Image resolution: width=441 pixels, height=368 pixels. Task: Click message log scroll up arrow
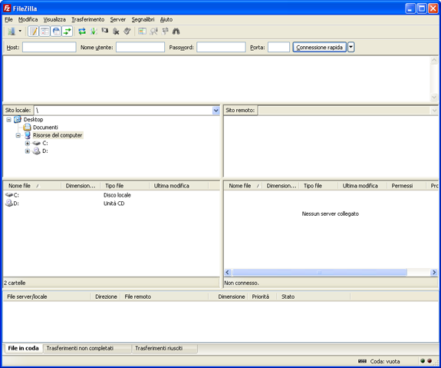point(434,60)
